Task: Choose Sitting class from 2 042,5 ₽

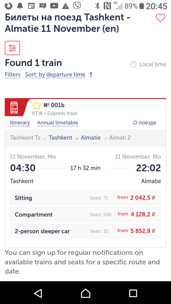Action: click(85, 198)
